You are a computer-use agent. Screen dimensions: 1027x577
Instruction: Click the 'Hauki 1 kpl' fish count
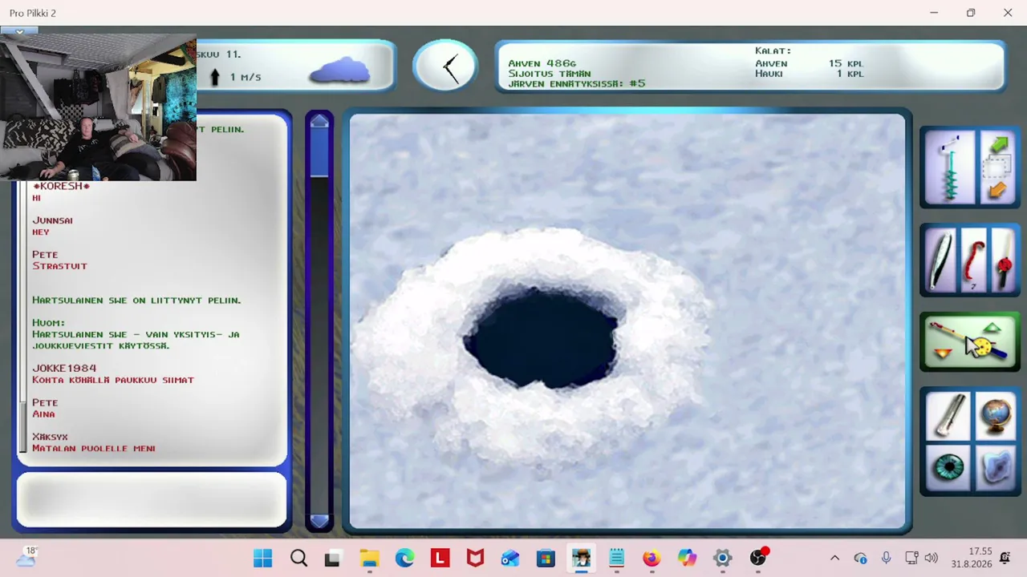coord(809,74)
